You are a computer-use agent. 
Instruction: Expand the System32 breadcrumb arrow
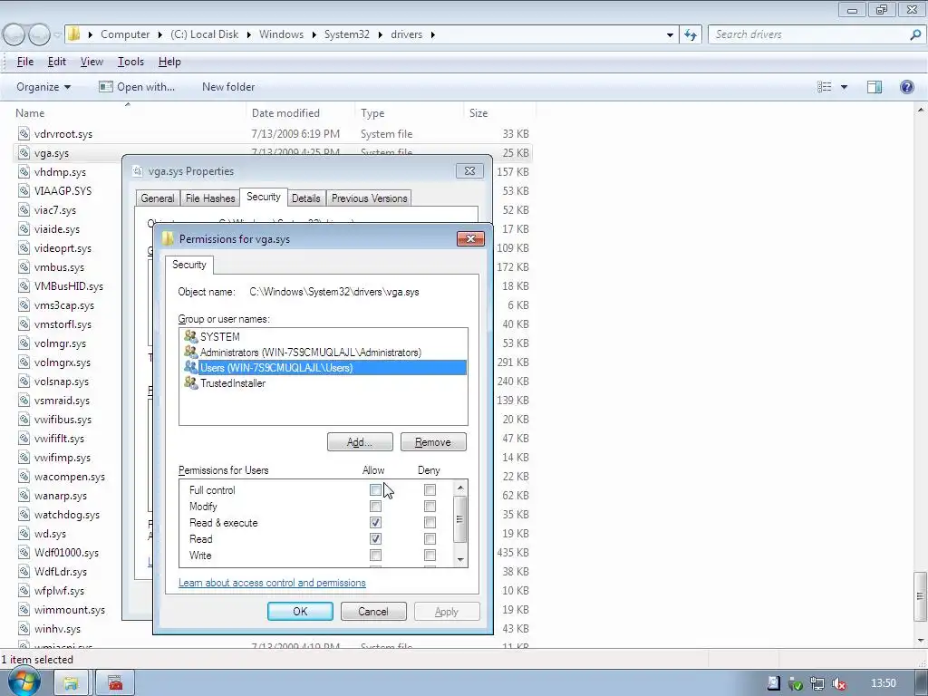pyautogui.click(x=380, y=35)
